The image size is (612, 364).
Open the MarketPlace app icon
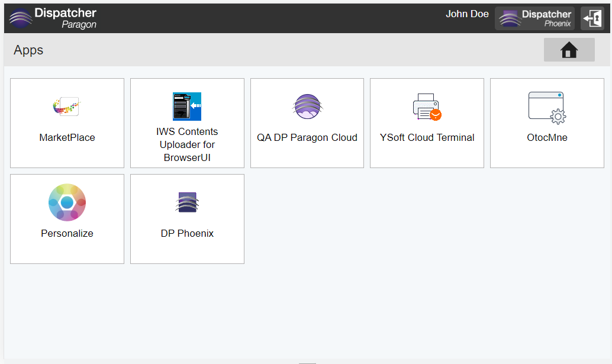point(67,107)
